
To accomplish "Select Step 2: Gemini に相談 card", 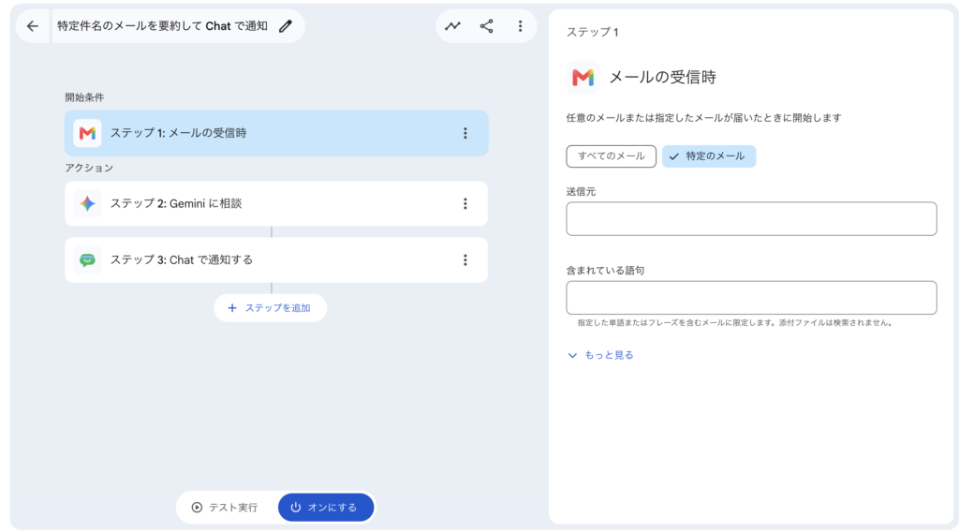I will (276, 203).
